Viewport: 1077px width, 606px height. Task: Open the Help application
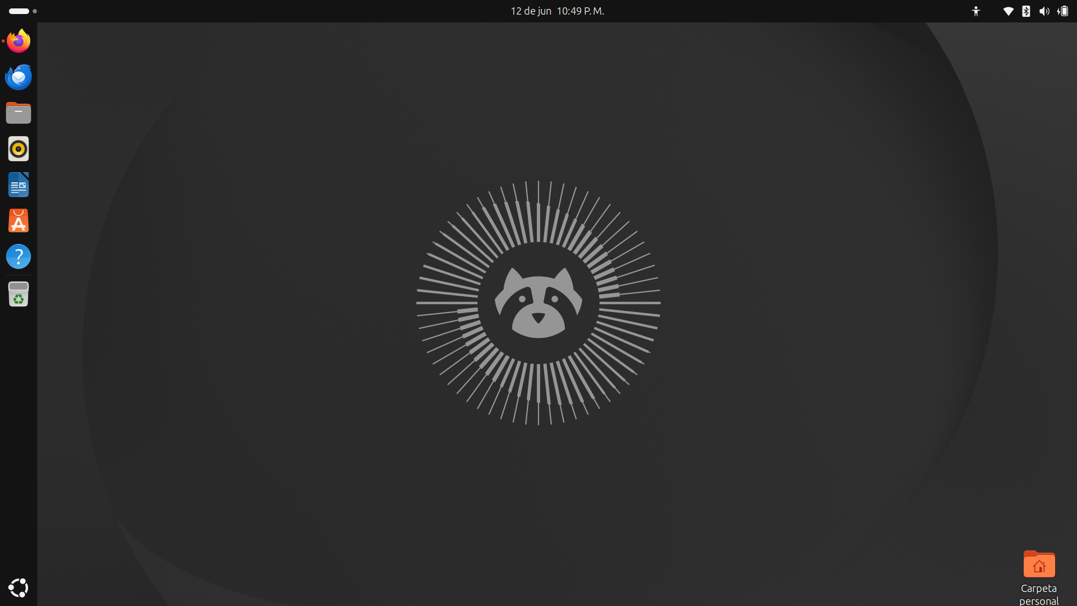(19, 256)
